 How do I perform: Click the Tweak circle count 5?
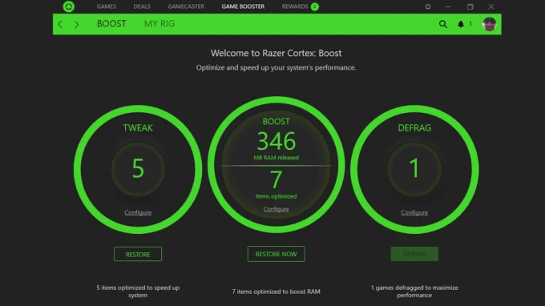click(x=138, y=169)
